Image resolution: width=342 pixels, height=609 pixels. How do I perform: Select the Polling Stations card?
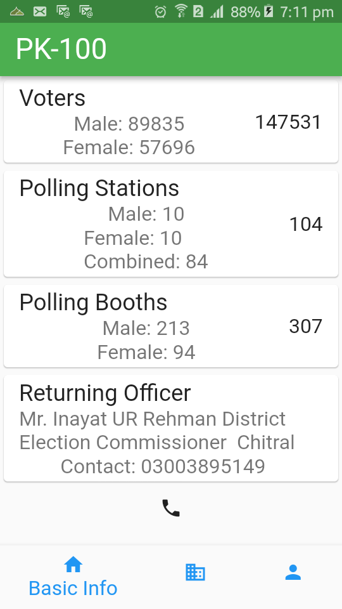coord(171,224)
